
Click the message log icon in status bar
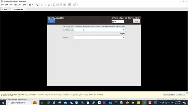pyautogui.click(x=184, y=99)
